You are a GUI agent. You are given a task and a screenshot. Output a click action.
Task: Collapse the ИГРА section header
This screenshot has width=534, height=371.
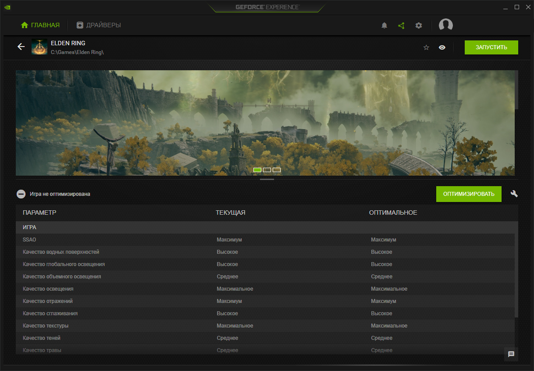267,227
